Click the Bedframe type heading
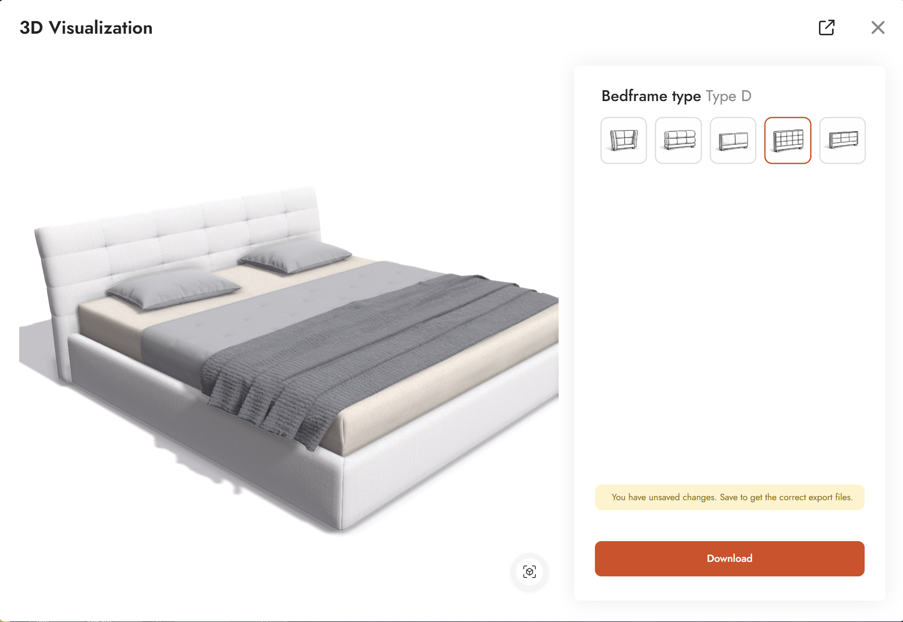The height and width of the screenshot is (622, 903). [x=651, y=96]
